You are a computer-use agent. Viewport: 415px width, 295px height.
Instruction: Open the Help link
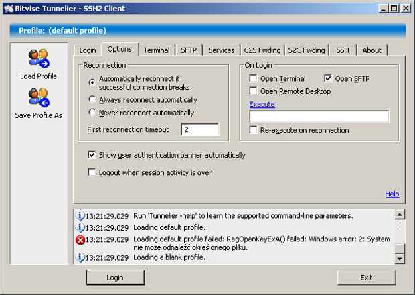click(x=392, y=194)
